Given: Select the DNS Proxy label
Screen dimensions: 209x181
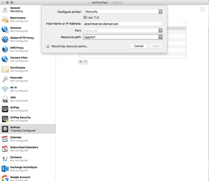Looking at the screenshot, I should (x=17, y=48).
